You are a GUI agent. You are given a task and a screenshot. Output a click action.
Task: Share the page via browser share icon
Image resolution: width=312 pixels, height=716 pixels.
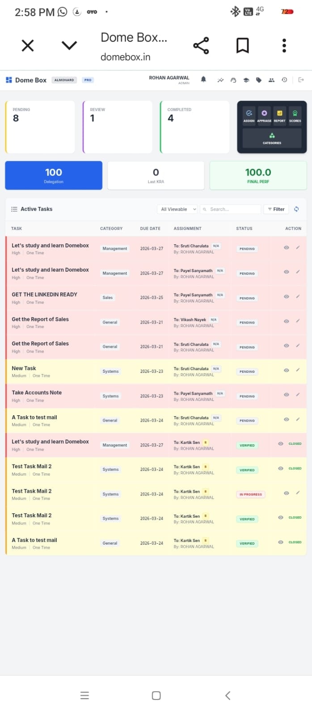[x=201, y=46]
